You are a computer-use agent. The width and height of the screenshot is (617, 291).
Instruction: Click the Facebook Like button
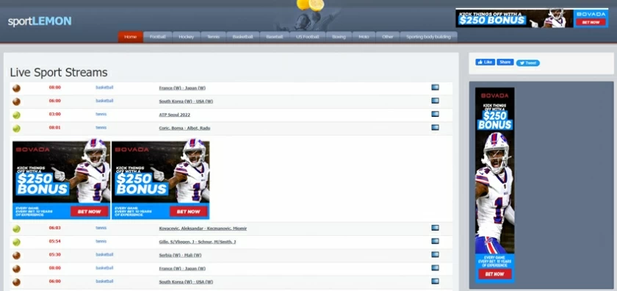pyautogui.click(x=485, y=62)
